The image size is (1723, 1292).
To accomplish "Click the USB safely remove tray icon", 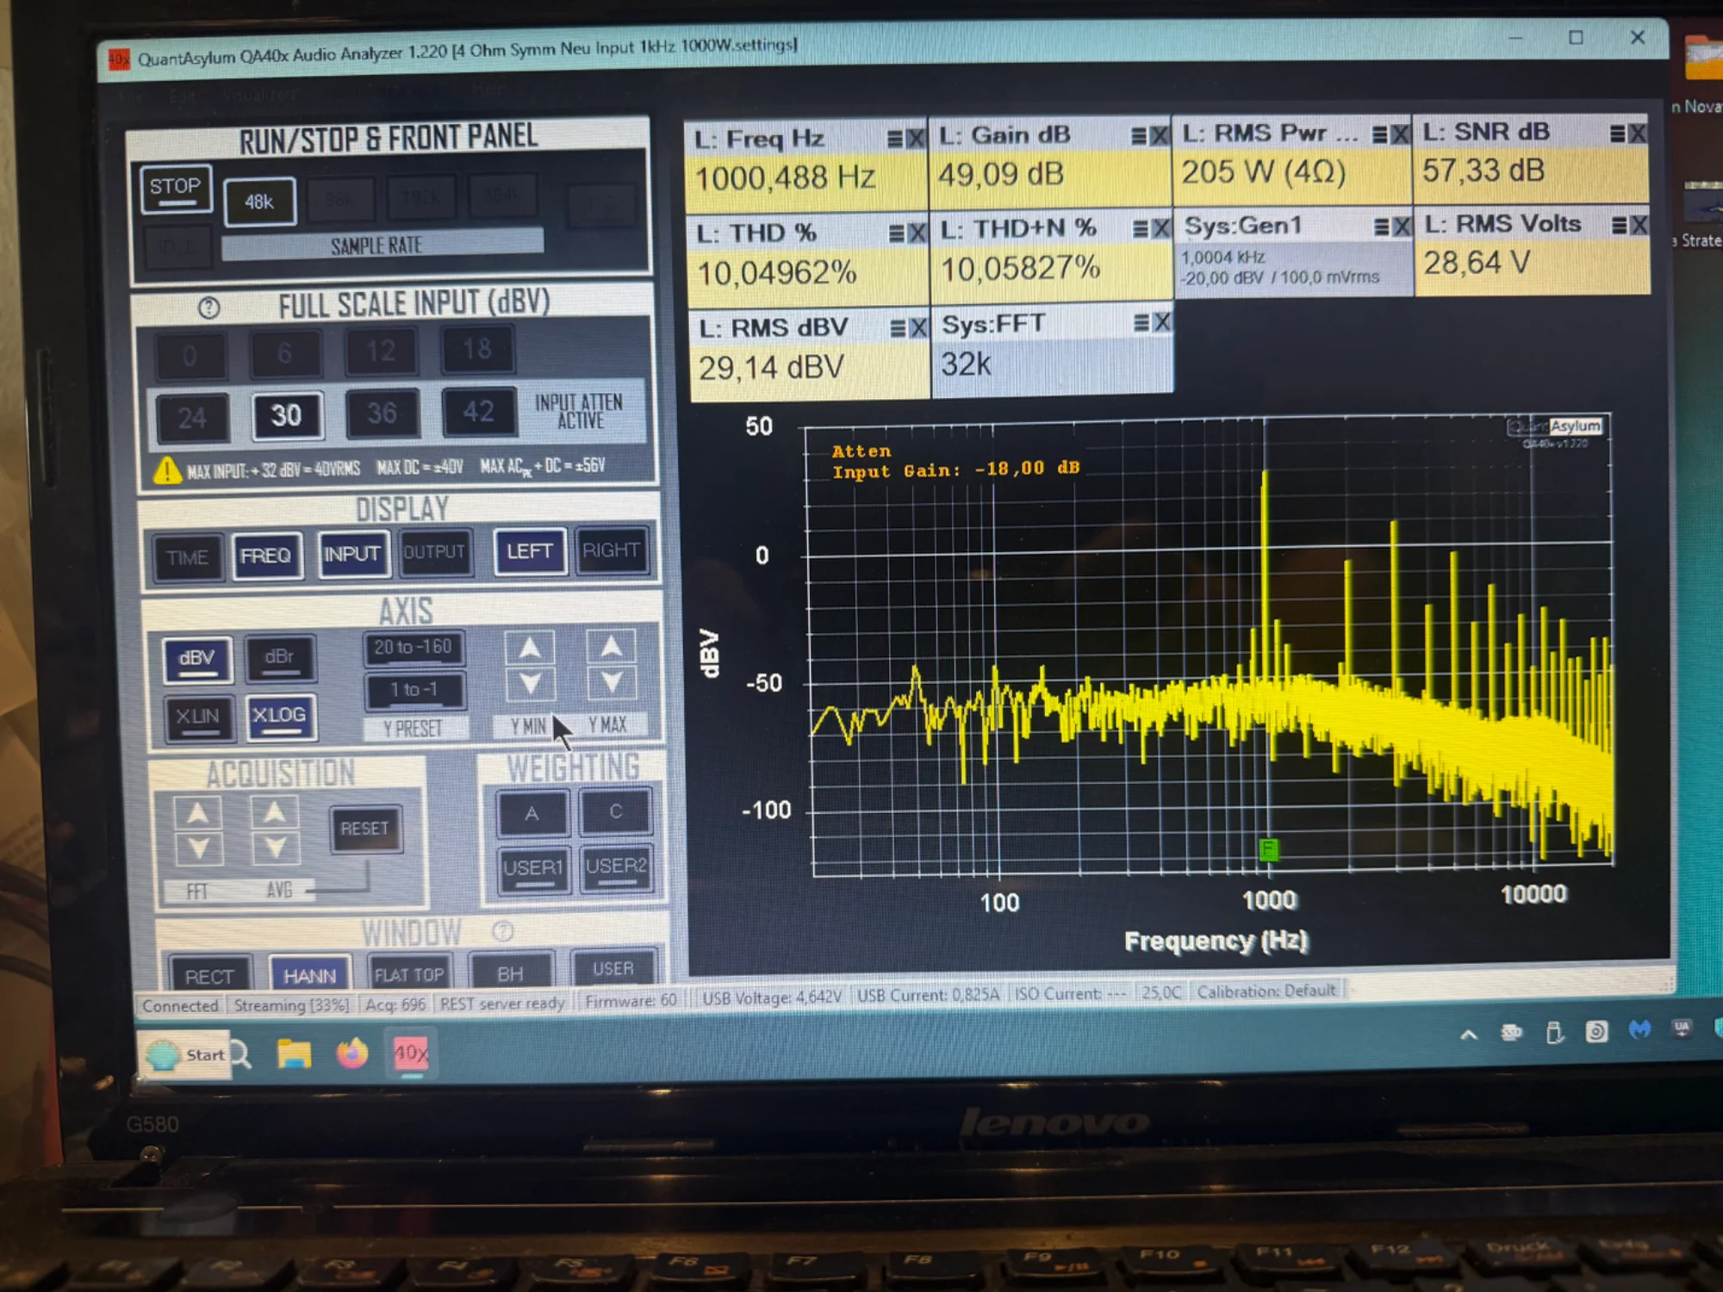I will pyautogui.click(x=1554, y=1033).
